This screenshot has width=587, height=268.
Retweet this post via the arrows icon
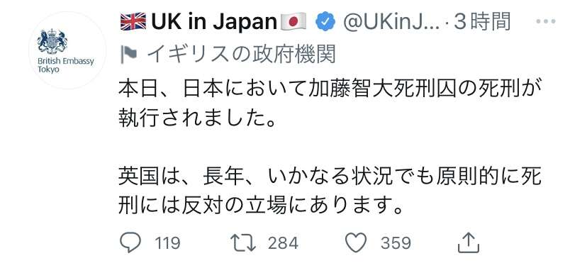[x=243, y=243]
